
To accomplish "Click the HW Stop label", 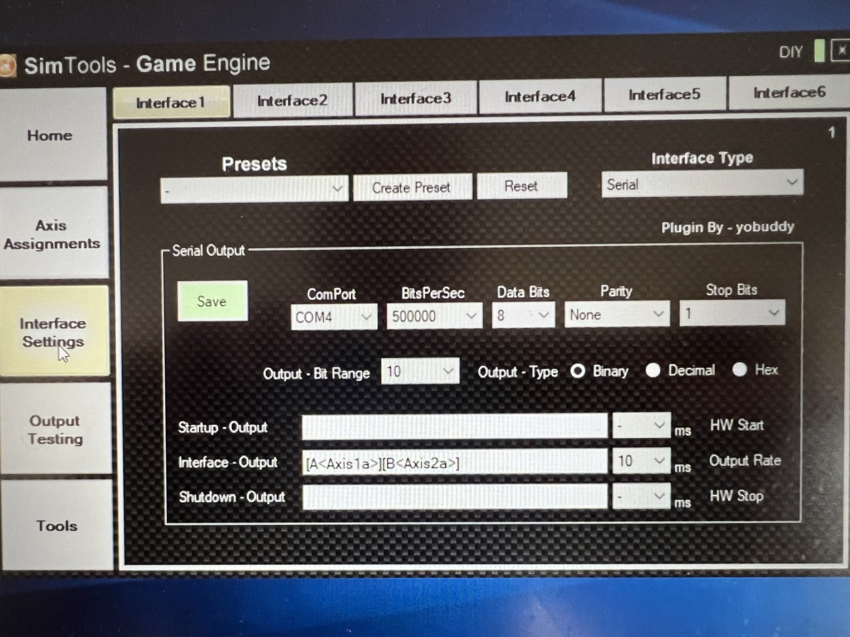I will 737,496.
